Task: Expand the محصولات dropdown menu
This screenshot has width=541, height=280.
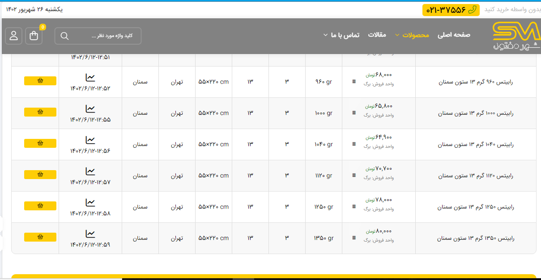Action: click(415, 35)
